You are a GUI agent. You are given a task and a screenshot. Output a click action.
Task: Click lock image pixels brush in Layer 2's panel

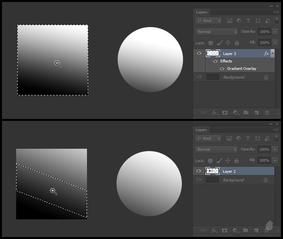pyautogui.click(x=219, y=160)
